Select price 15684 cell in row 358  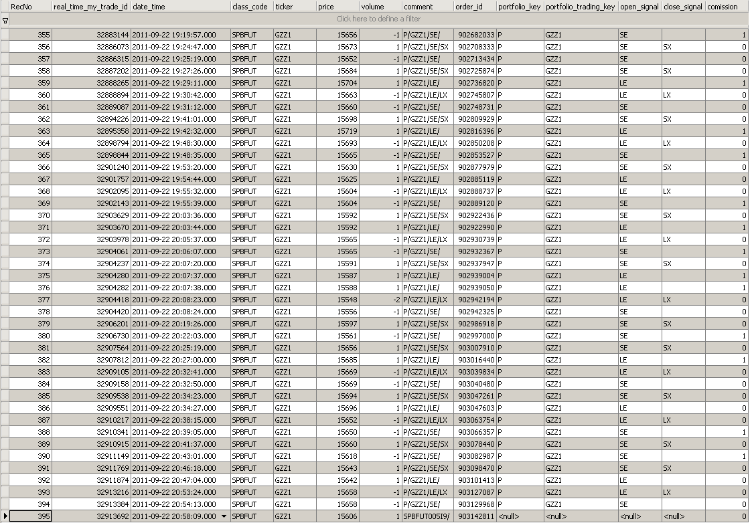[337, 71]
